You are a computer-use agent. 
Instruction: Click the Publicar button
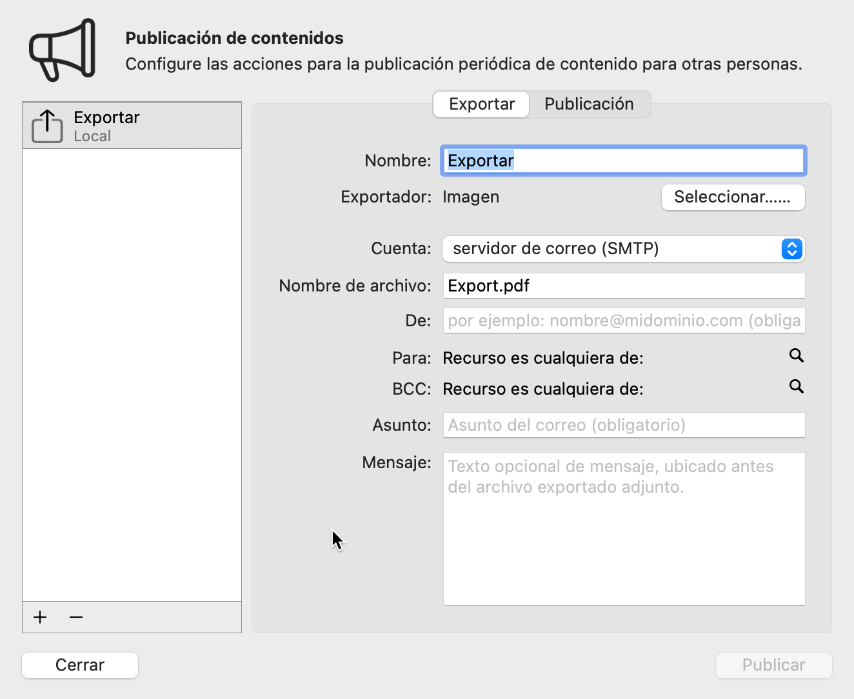(773, 665)
